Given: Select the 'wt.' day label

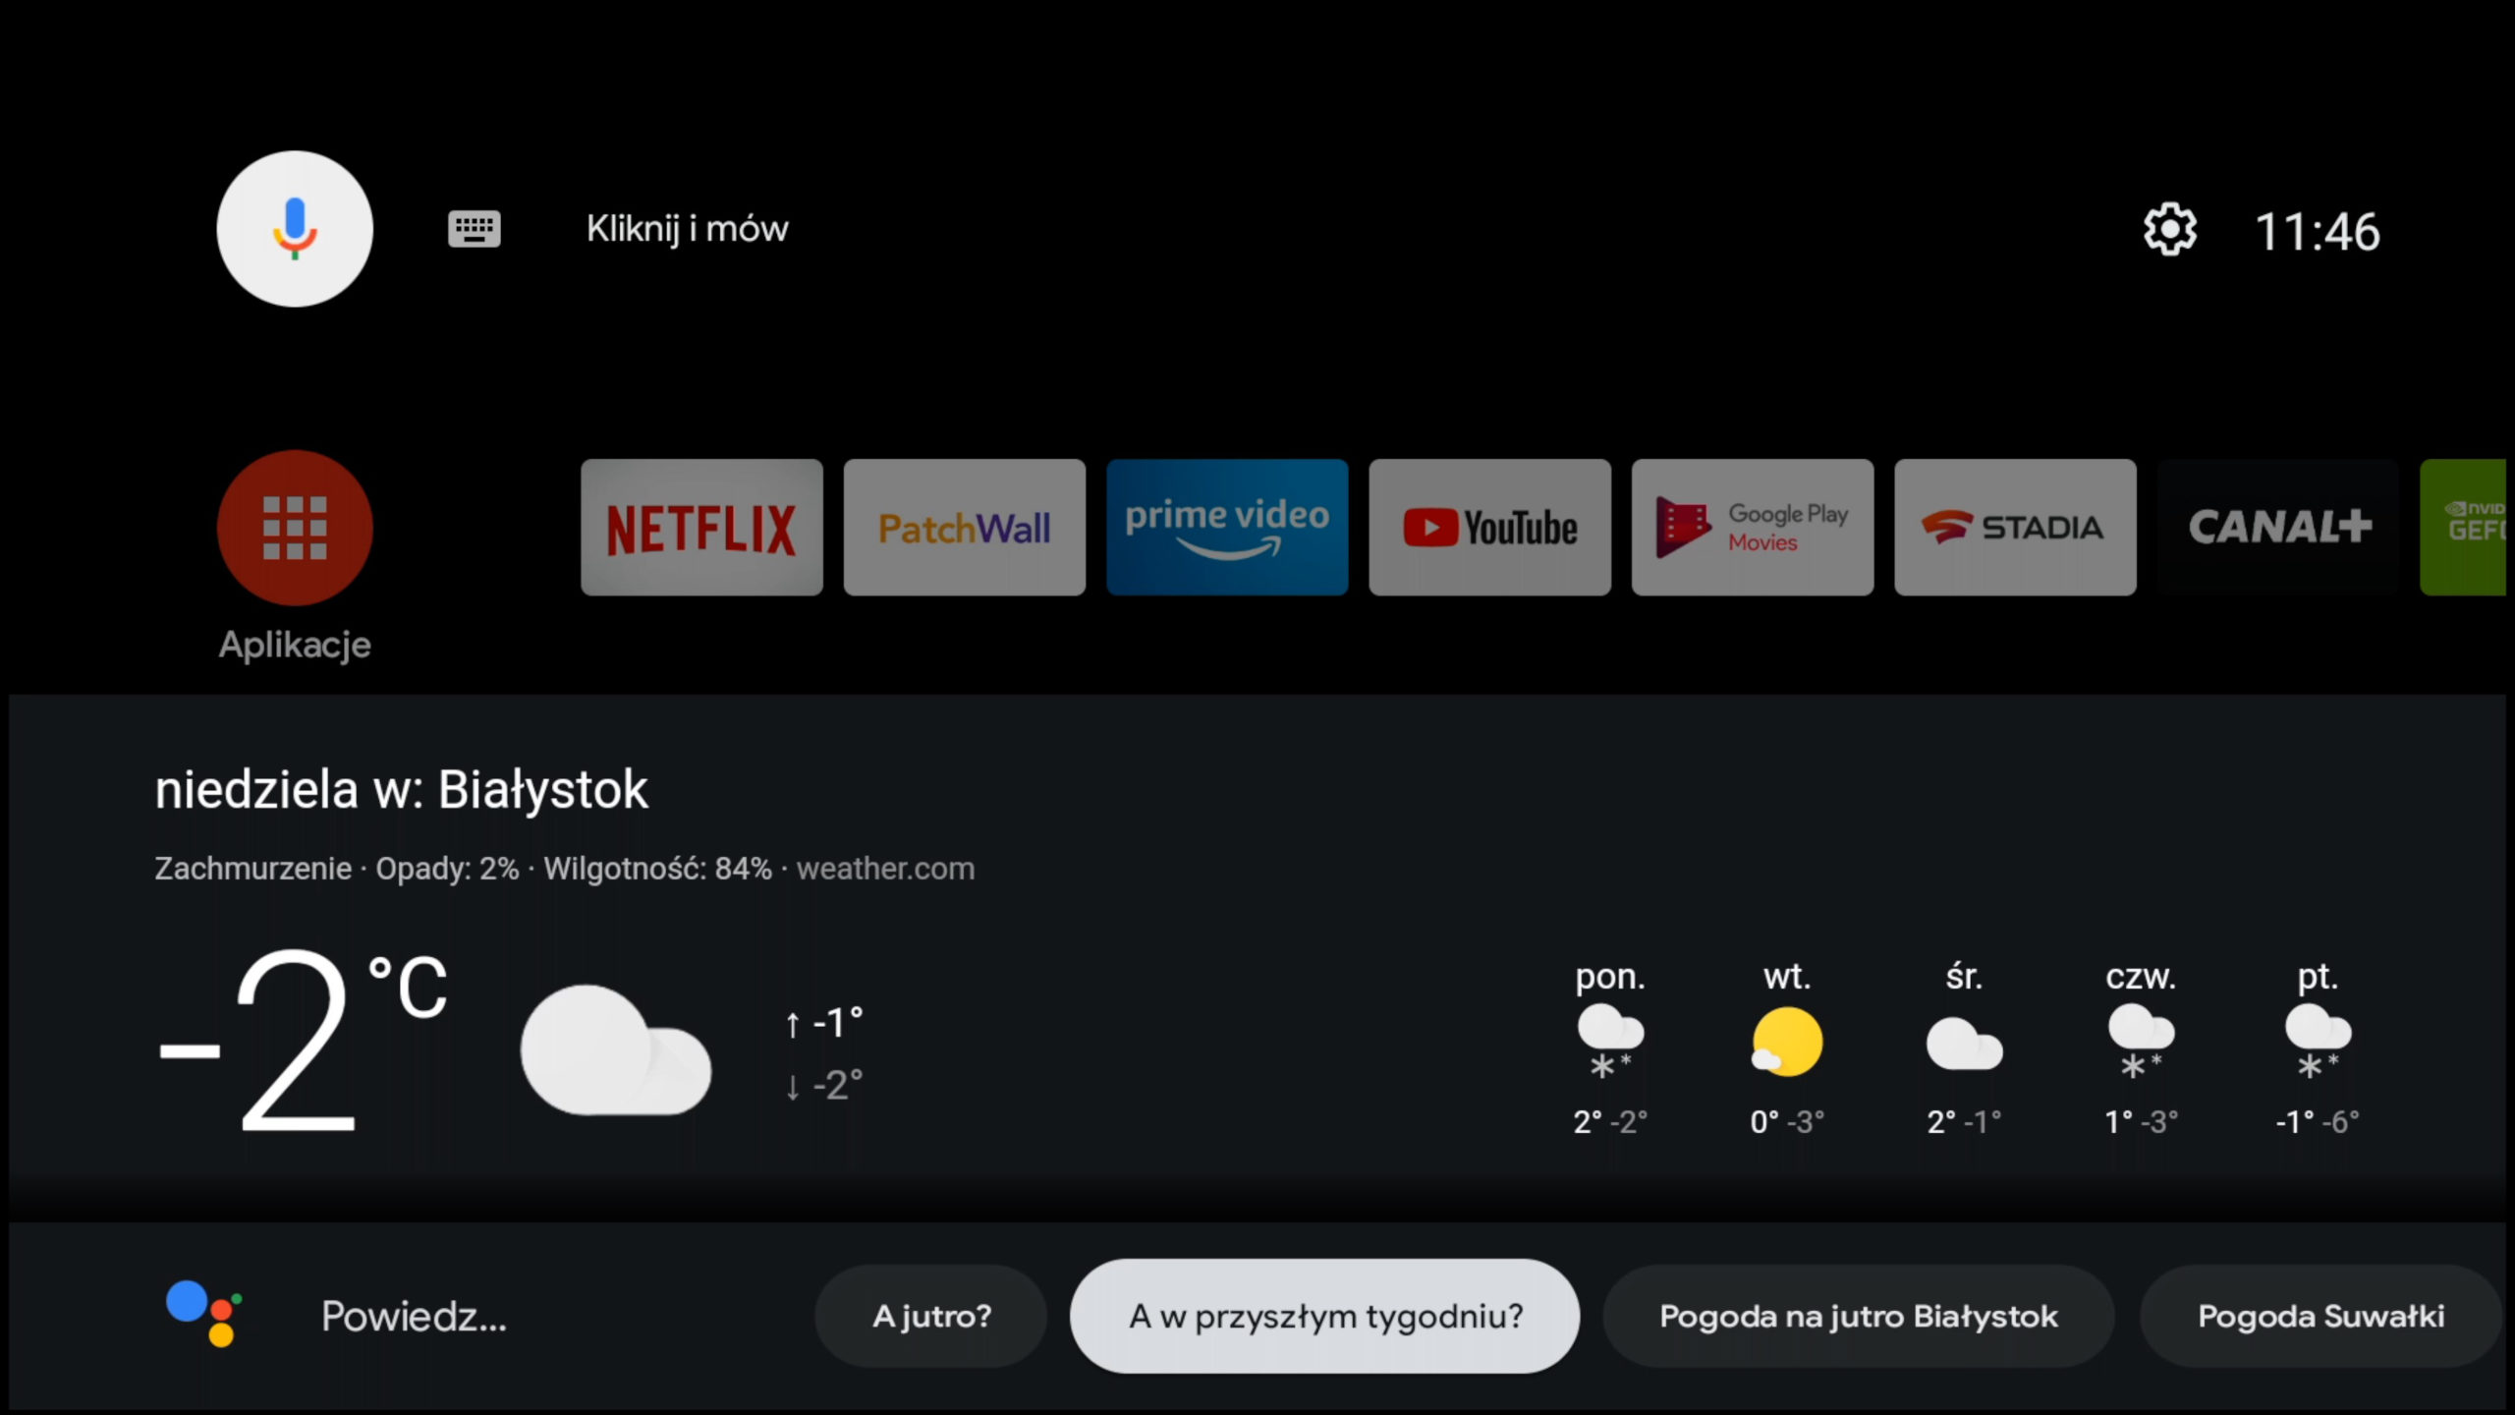Looking at the screenshot, I should (1787, 977).
